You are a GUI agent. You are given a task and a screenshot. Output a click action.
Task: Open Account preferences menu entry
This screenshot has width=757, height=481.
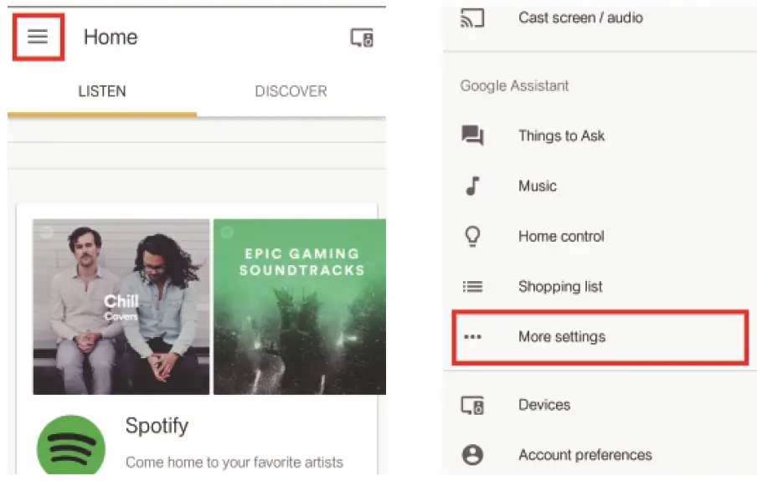click(x=584, y=455)
